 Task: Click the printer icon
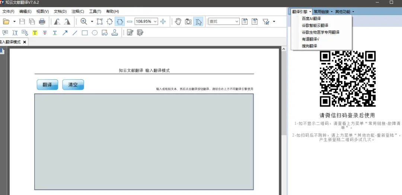[42, 22]
